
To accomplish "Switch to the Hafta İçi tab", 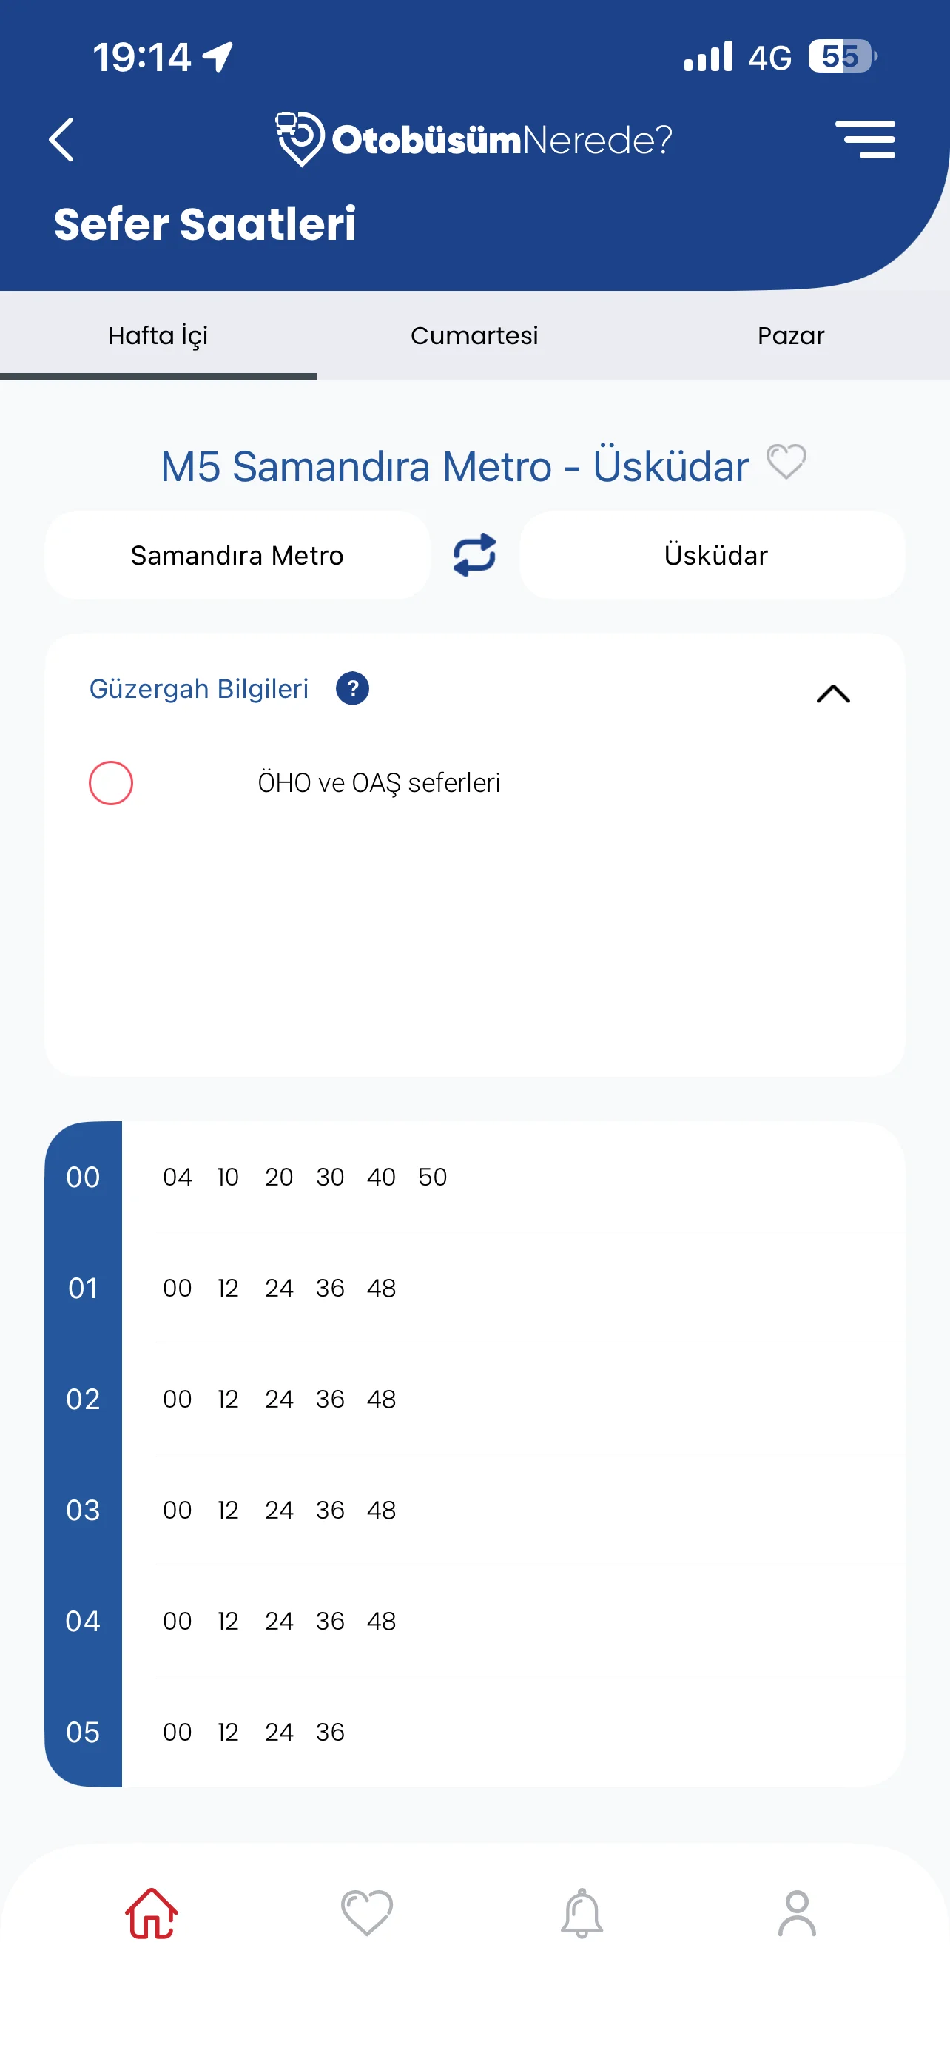I will (x=158, y=335).
